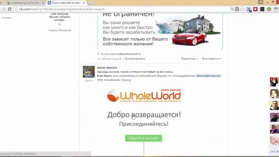Click the #бвк hashtag
The width and height of the screenshot is (279, 157).
pos(100,80)
